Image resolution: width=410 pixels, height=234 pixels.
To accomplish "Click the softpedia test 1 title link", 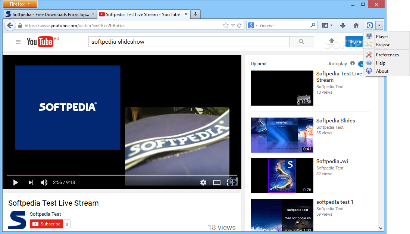I will click(335, 202).
